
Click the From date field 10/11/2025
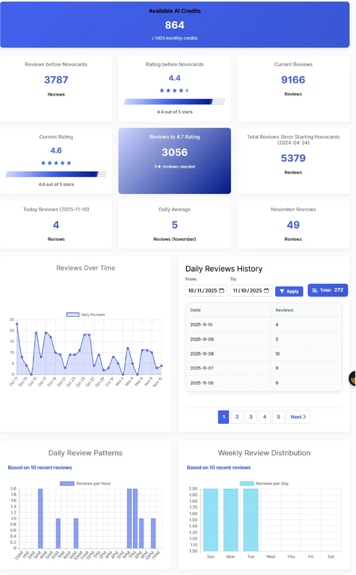click(x=206, y=290)
